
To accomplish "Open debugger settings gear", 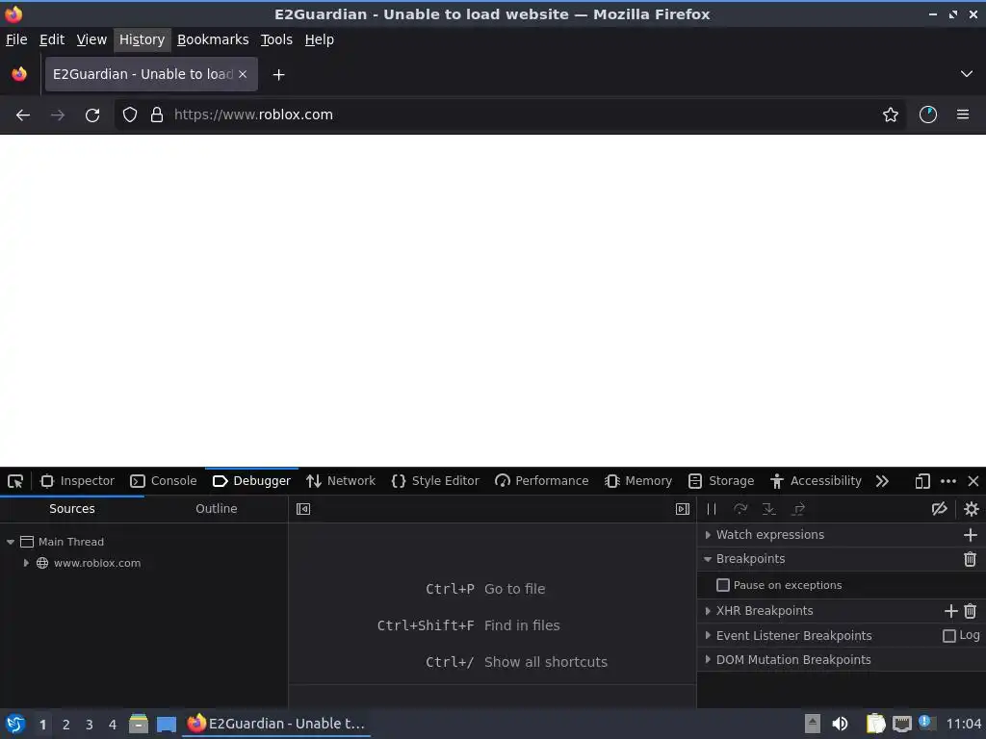I will pyautogui.click(x=971, y=509).
